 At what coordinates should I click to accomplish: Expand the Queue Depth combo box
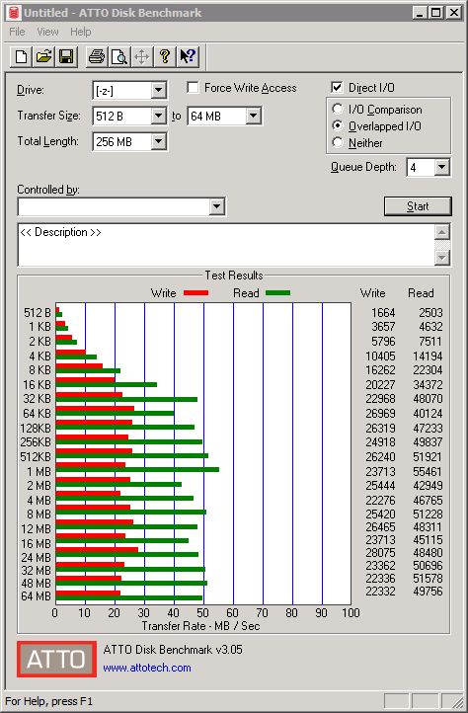coord(441,167)
